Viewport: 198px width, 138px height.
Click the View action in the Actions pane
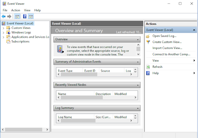[156, 60]
